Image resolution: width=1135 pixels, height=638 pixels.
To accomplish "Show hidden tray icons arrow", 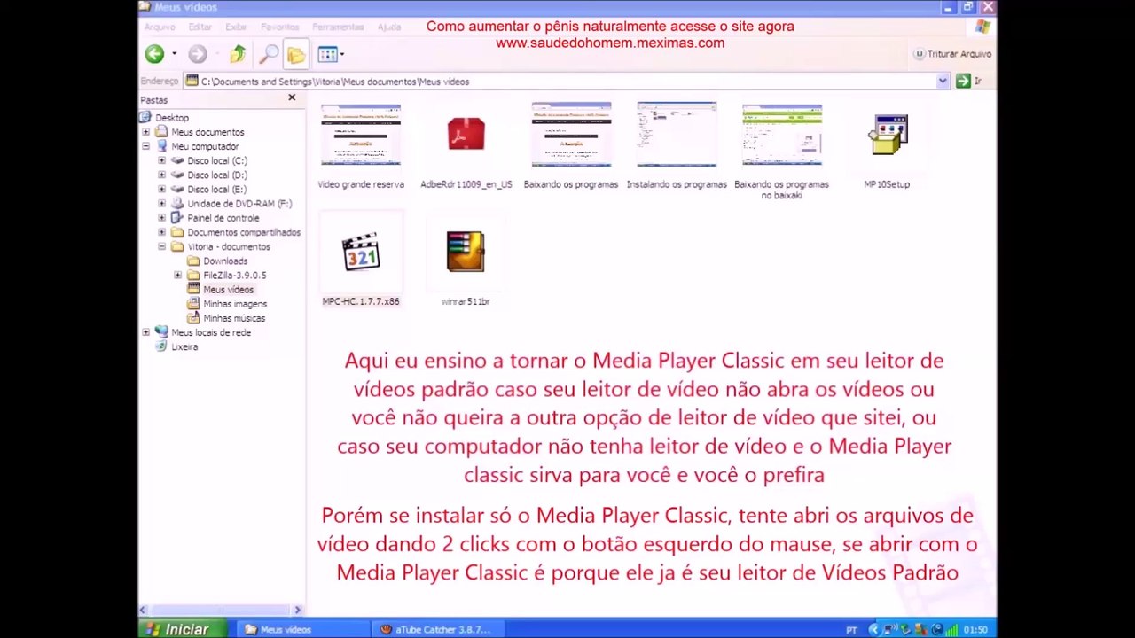I will (x=873, y=630).
